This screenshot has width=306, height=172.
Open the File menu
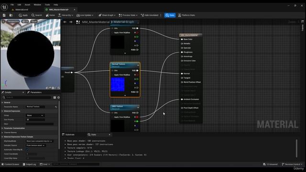point(12,5)
